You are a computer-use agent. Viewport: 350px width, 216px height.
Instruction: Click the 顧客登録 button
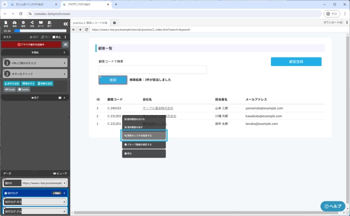pos(296,61)
